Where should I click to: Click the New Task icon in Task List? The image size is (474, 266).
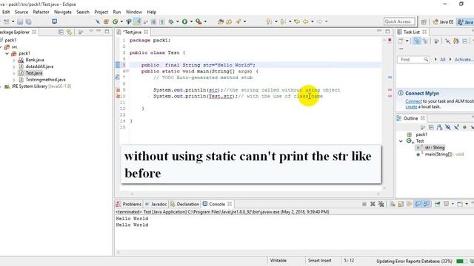(x=401, y=41)
